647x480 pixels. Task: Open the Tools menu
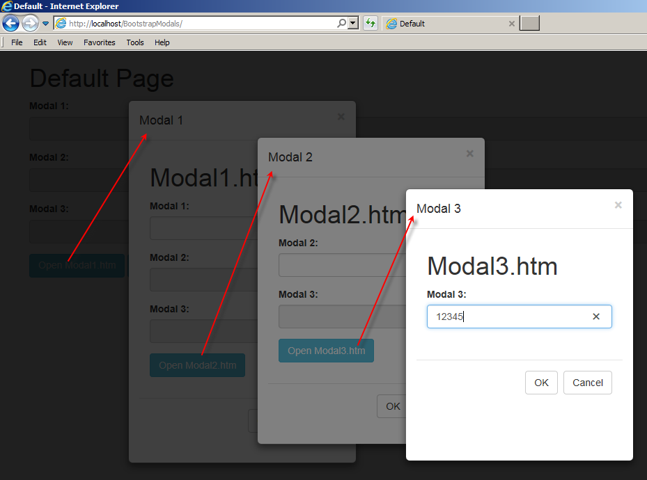pyautogui.click(x=135, y=42)
